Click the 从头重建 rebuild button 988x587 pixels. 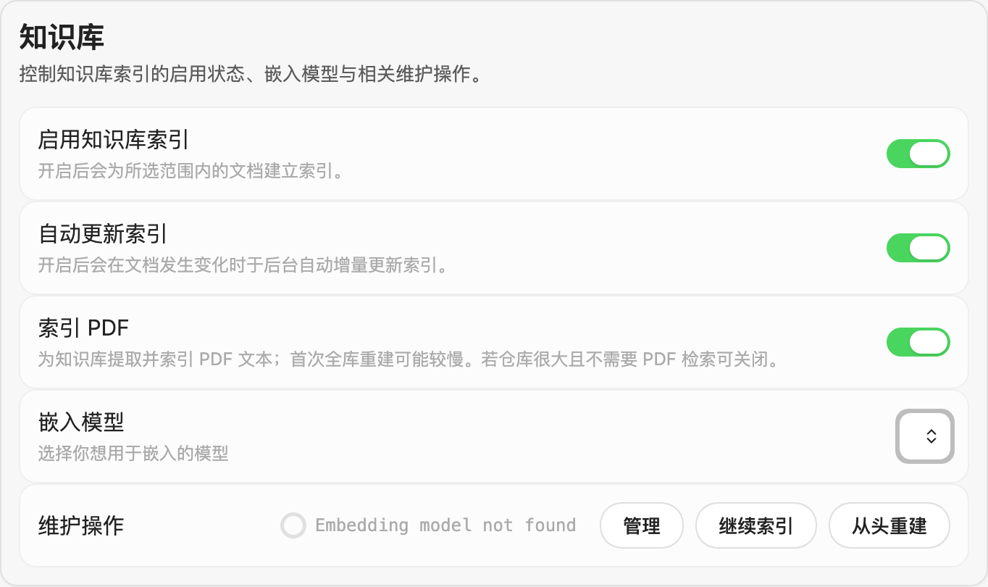[x=889, y=525]
